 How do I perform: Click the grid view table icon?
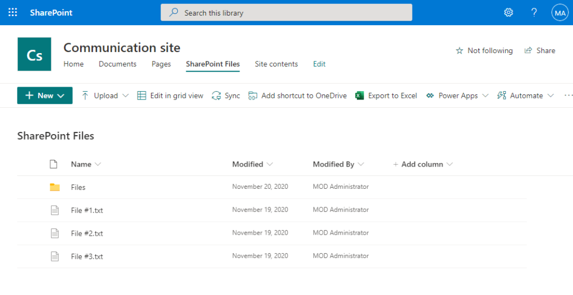[142, 96]
